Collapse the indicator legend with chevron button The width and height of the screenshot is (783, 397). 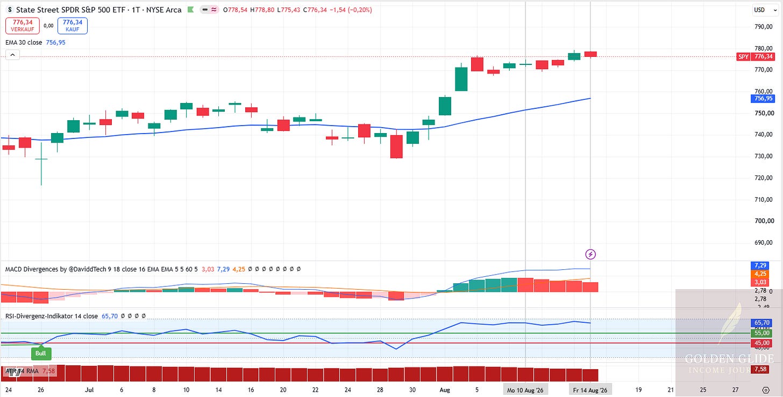point(12,54)
